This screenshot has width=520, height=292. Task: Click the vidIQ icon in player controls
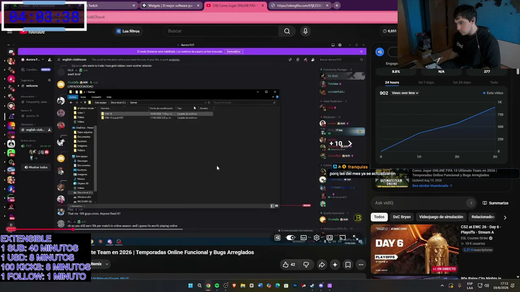pos(277,238)
